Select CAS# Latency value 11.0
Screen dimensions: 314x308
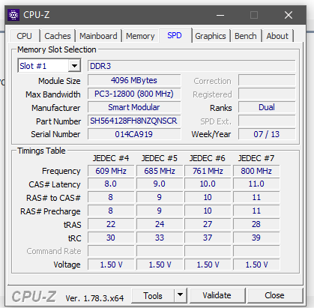tap(256, 184)
